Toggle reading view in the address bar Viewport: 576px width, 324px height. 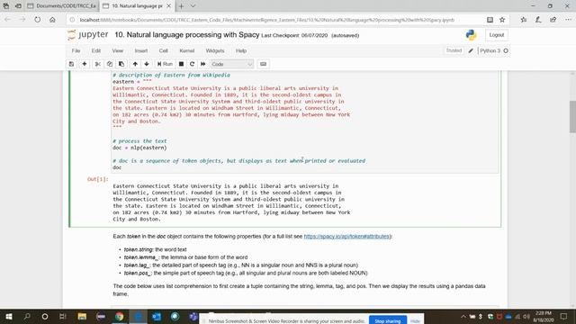coord(490,20)
